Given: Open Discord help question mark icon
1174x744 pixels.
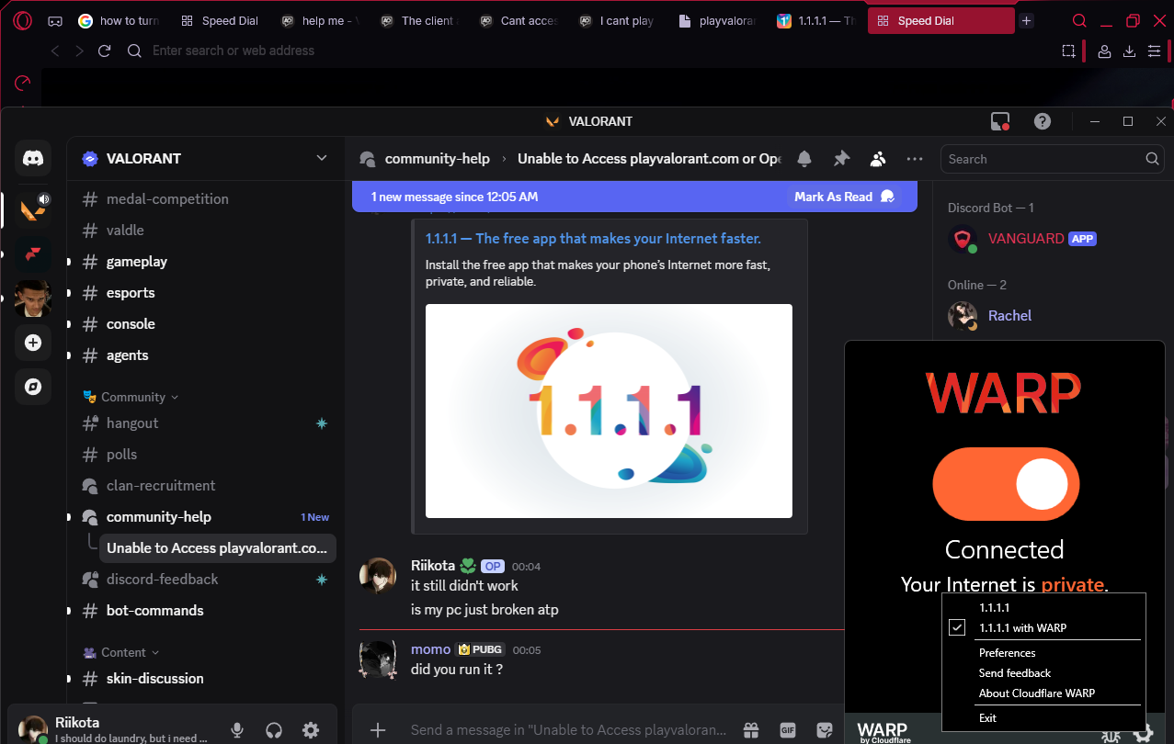Looking at the screenshot, I should (x=1042, y=121).
